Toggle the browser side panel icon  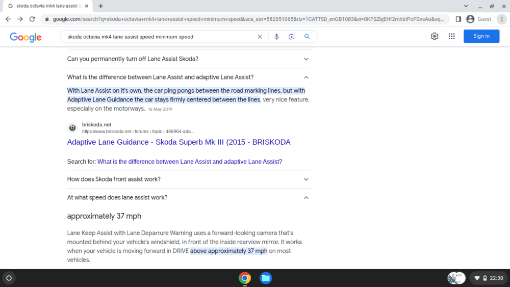(458, 19)
